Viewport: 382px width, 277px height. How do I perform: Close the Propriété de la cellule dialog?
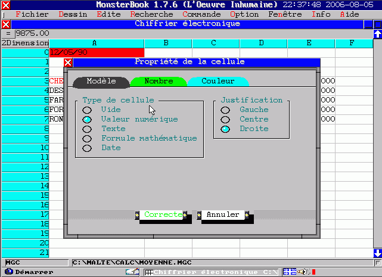click(68, 63)
